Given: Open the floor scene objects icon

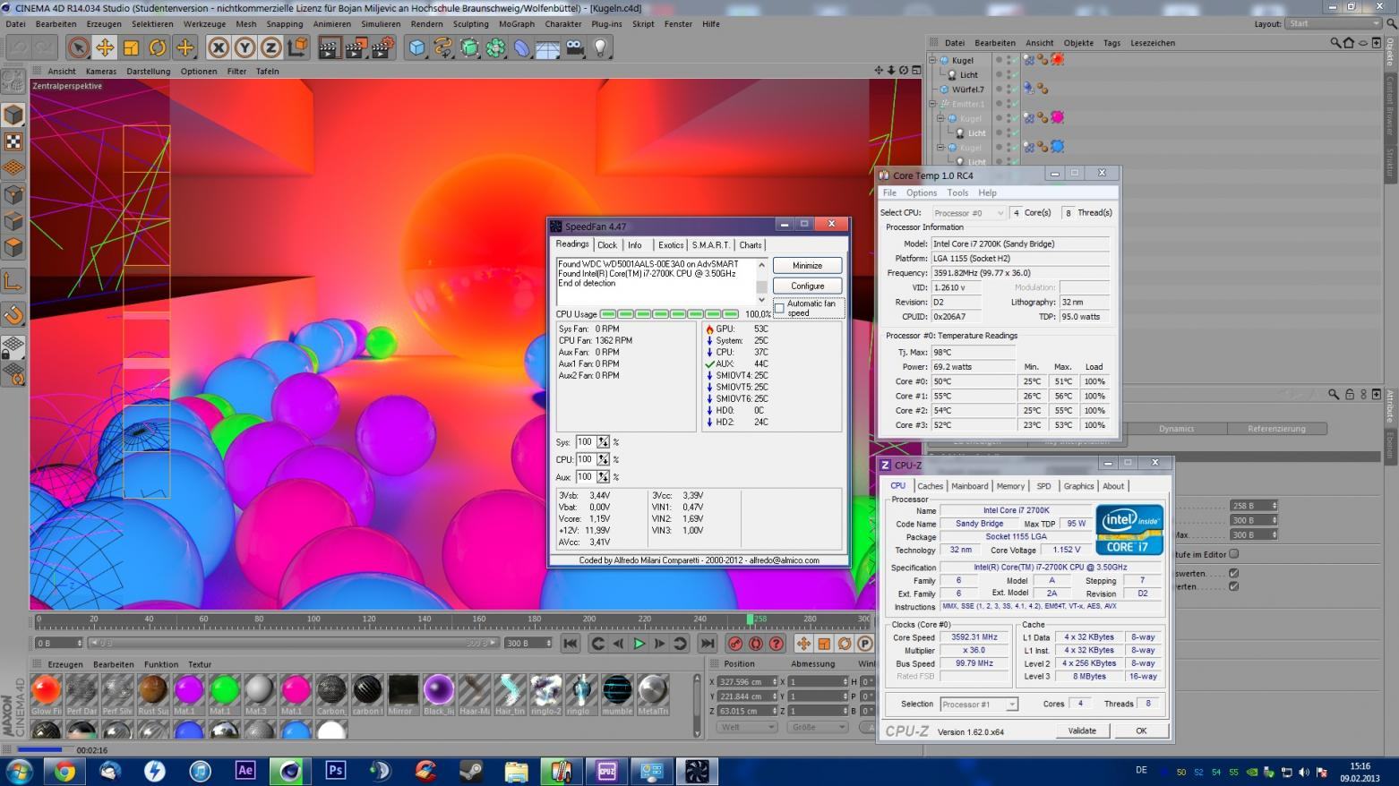Looking at the screenshot, I should pyautogui.click(x=548, y=47).
